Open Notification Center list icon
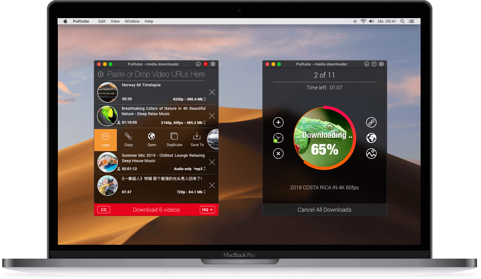481x279 pixels. pos(412,21)
